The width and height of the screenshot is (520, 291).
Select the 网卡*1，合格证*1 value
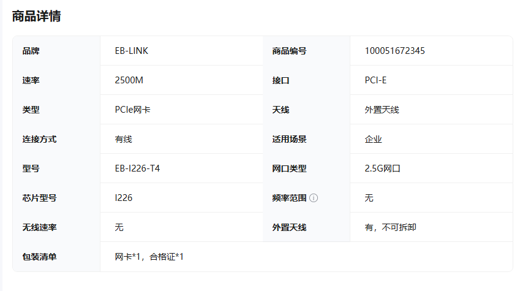[149, 257]
